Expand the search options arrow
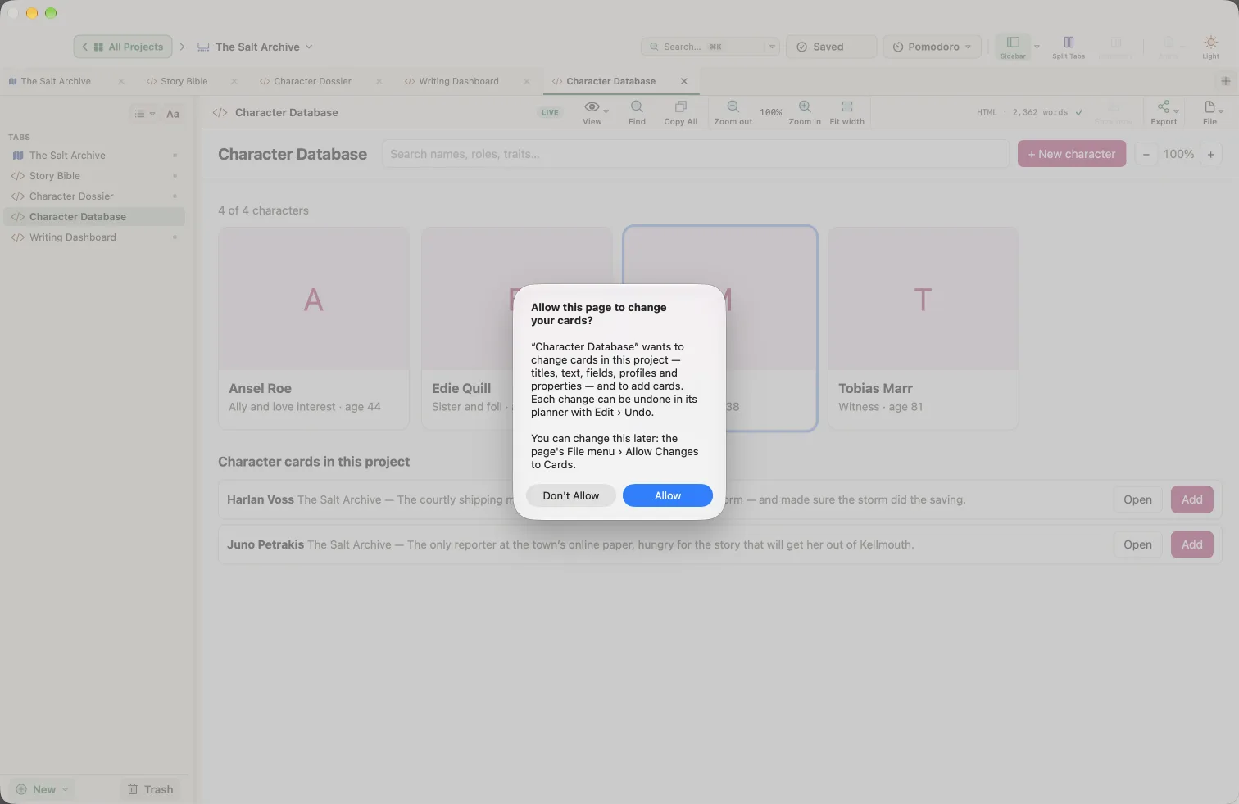The width and height of the screenshot is (1239, 804). 772,47
